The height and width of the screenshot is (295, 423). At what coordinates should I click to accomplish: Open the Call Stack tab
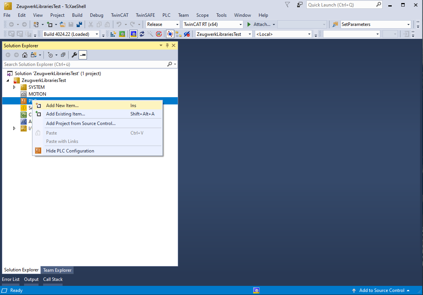[53, 279]
